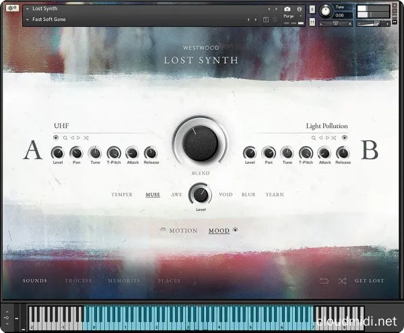Viewport: 404px width, 333px height.
Task: Click layer A Pan knob
Action: click(x=76, y=153)
